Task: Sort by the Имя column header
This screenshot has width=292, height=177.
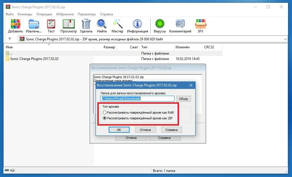Action: click(49, 47)
